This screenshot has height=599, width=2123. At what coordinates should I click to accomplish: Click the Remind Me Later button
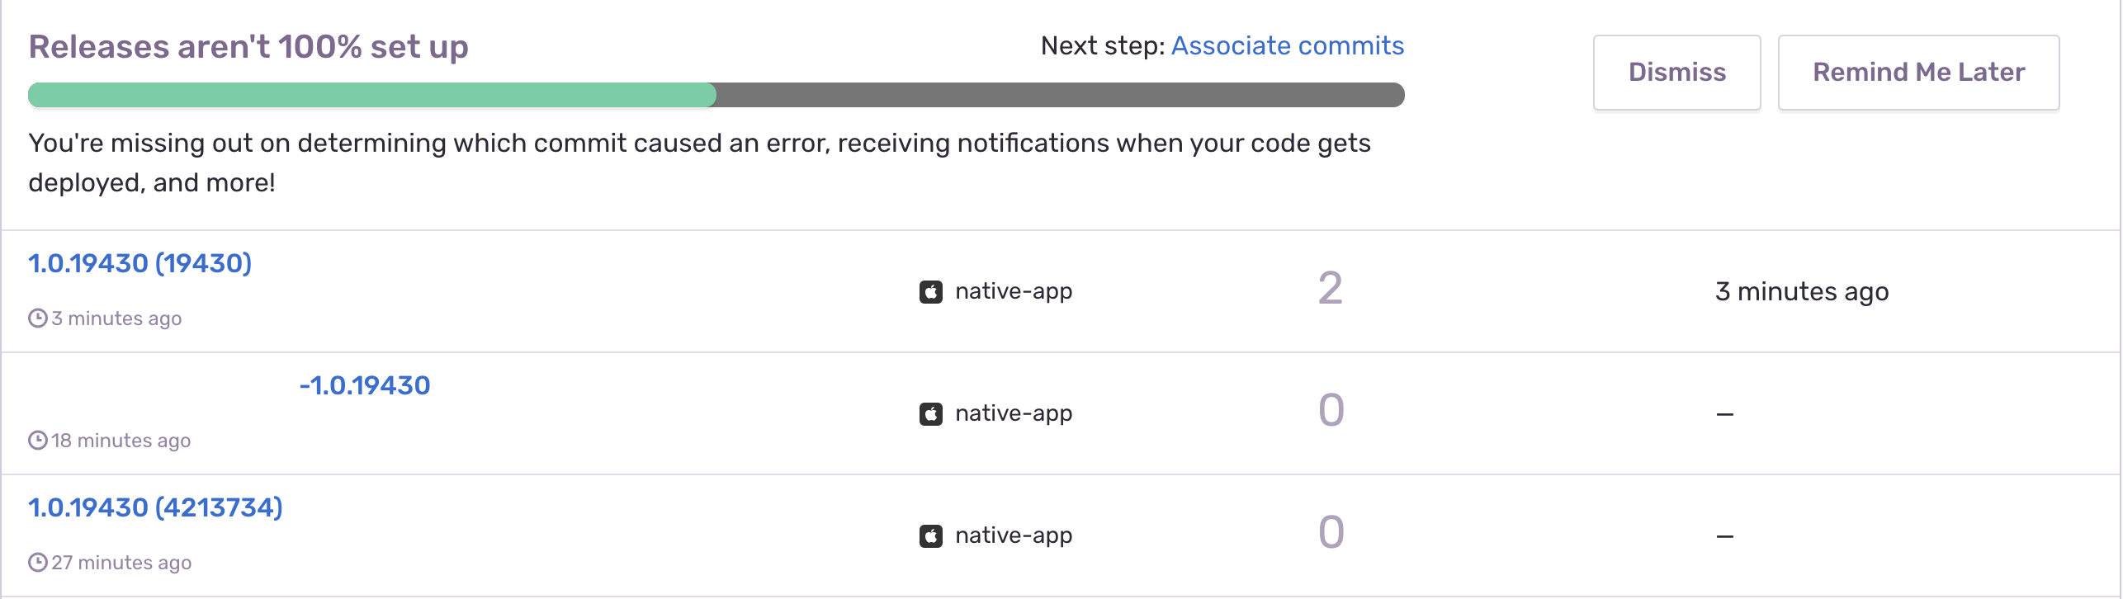(1917, 72)
